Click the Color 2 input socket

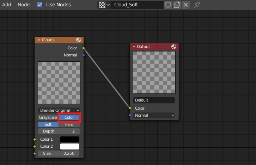pos(35,146)
